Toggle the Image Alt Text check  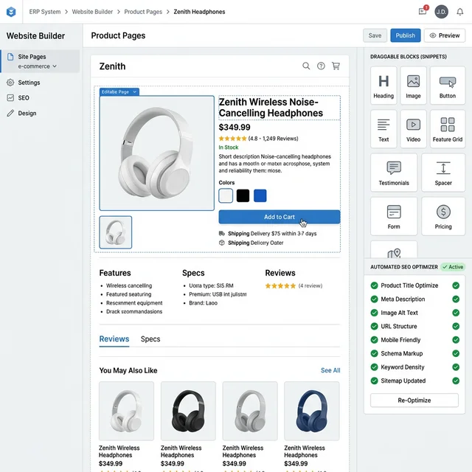point(456,313)
